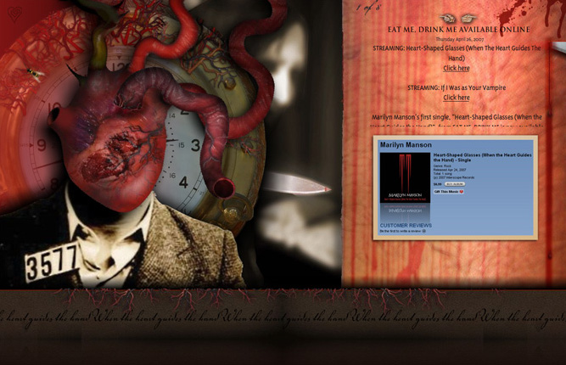Open 'Click here' link under If I Was as Your Vampire

[x=457, y=97]
